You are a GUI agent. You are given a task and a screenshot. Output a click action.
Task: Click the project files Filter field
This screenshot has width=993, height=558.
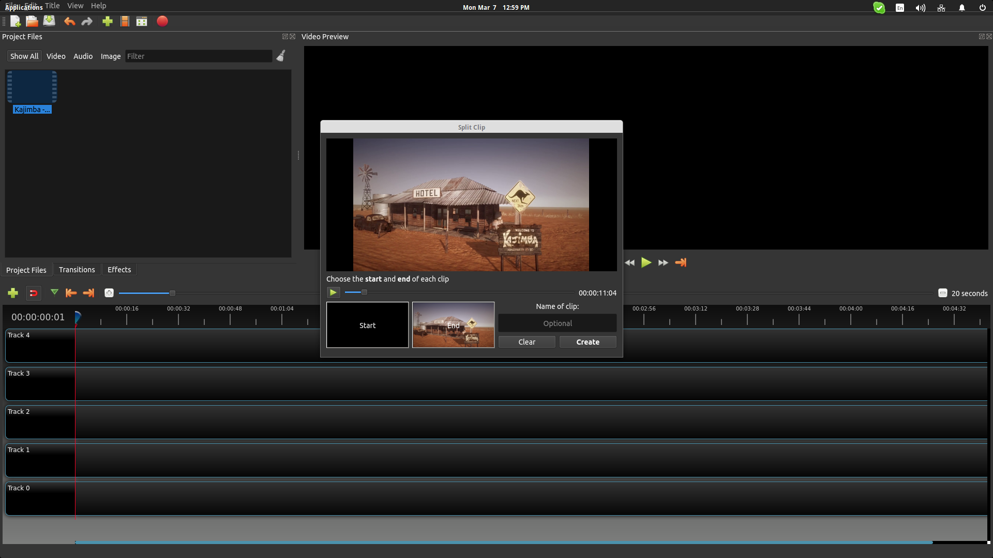(x=199, y=56)
